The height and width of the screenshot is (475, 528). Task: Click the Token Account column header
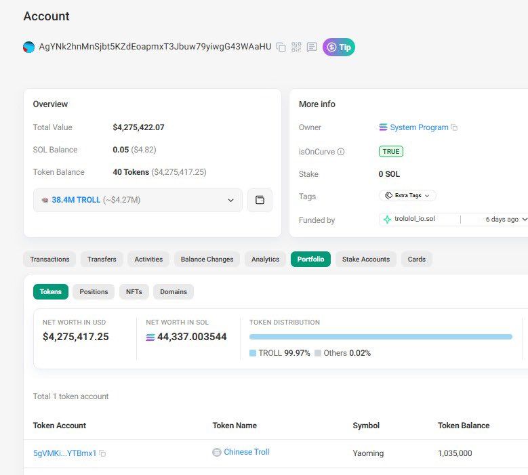click(59, 426)
